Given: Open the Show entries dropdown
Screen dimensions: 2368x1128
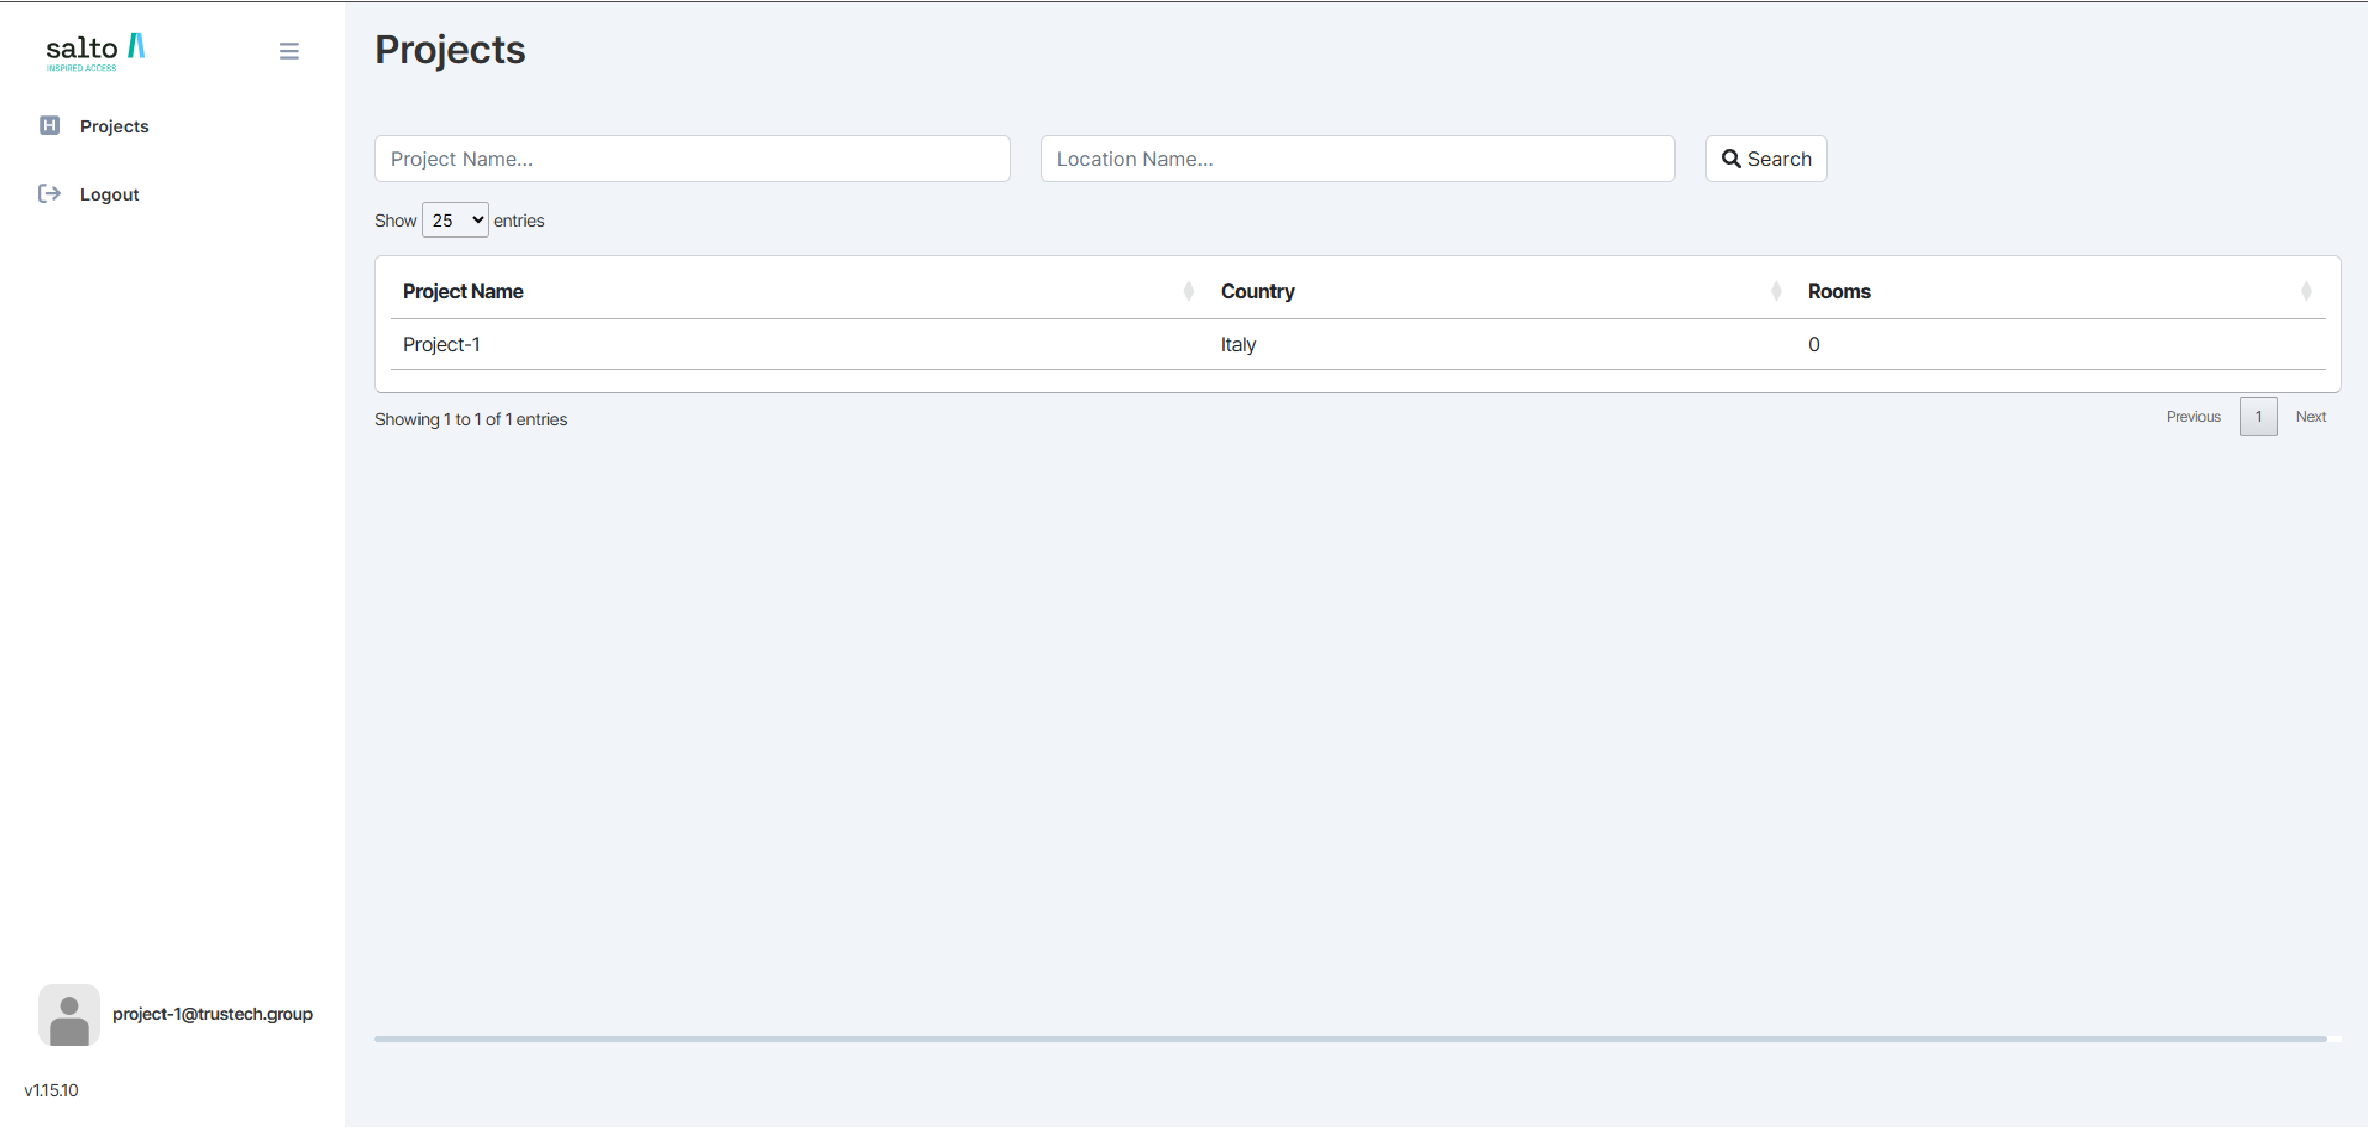Looking at the screenshot, I should [x=455, y=221].
